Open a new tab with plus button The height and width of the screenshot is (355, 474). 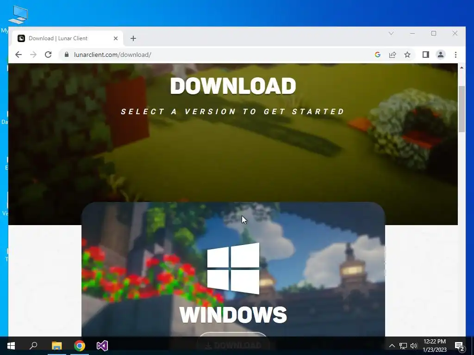tap(133, 38)
